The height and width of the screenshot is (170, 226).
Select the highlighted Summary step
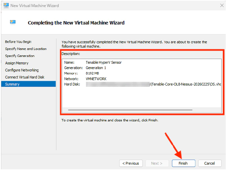tap(29, 84)
